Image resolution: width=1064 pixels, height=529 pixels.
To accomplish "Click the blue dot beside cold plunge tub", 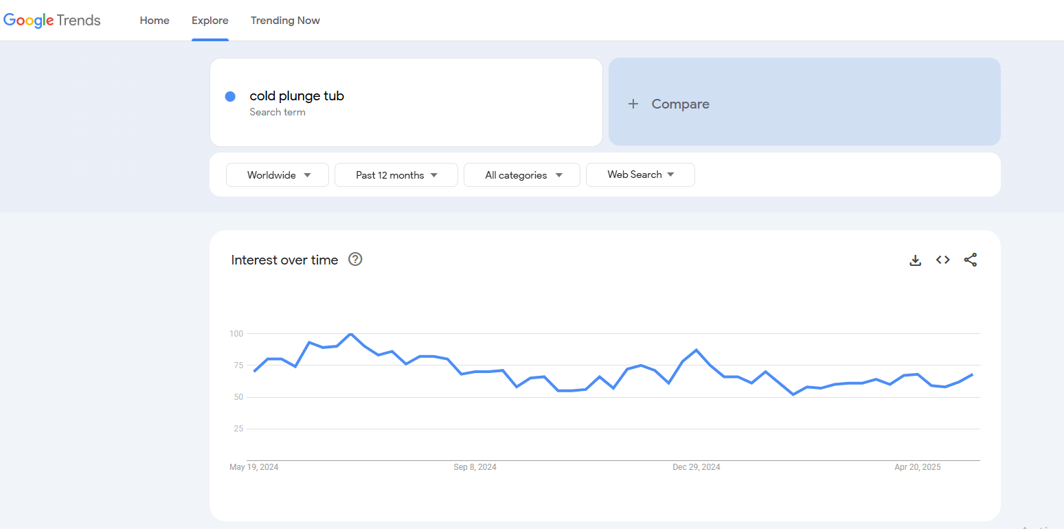I will pos(230,96).
